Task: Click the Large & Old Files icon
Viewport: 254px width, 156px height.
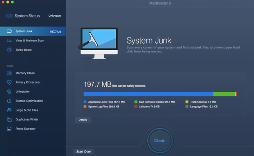Action: [x=9, y=110]
